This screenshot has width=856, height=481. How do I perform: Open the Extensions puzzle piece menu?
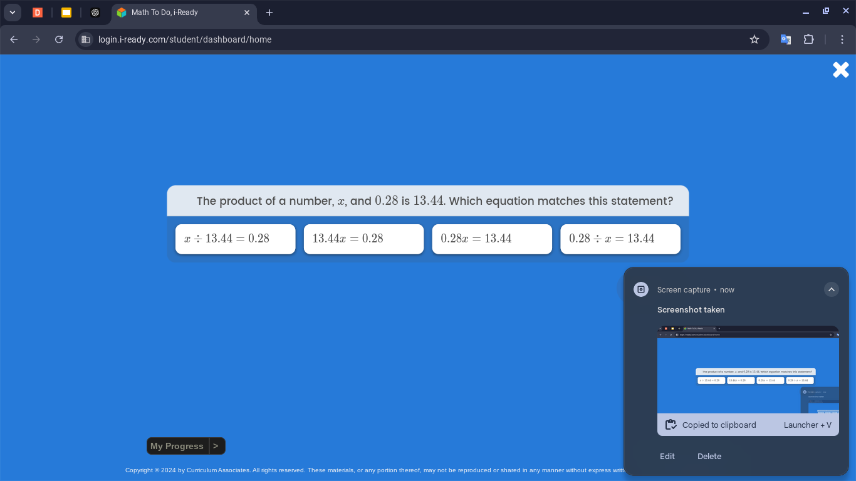(809, 39)
